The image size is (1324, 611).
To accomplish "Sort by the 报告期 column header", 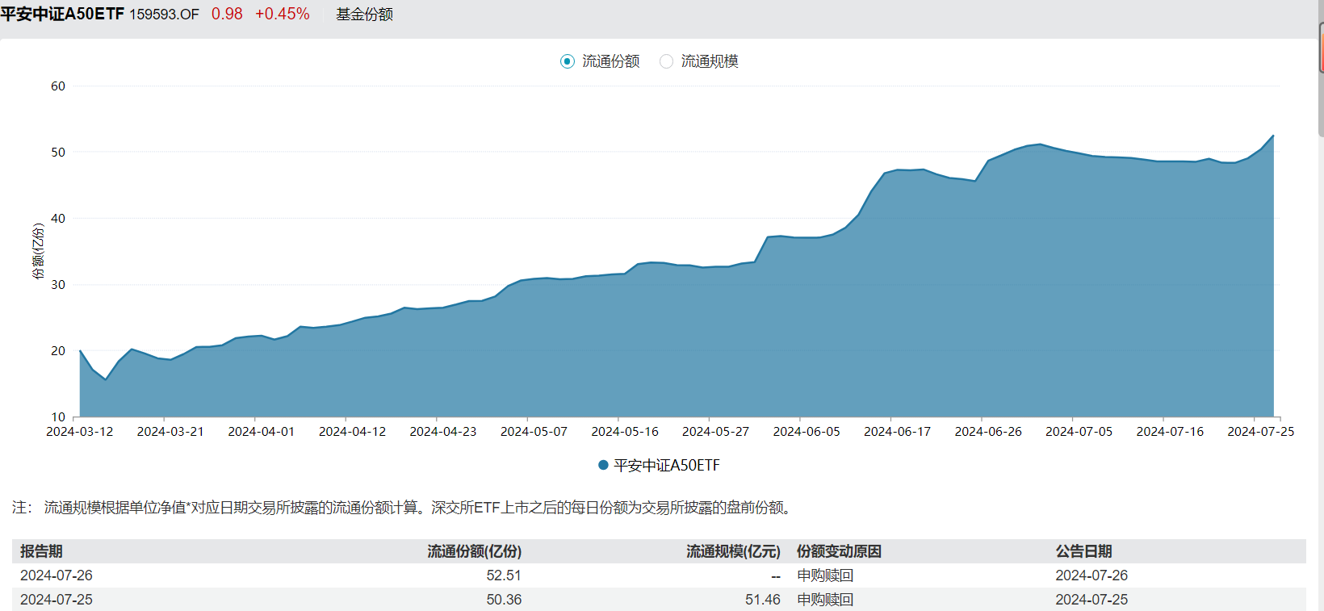I will click(x=41, y=551).
